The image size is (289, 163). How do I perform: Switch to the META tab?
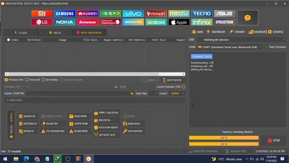point(55,33)
